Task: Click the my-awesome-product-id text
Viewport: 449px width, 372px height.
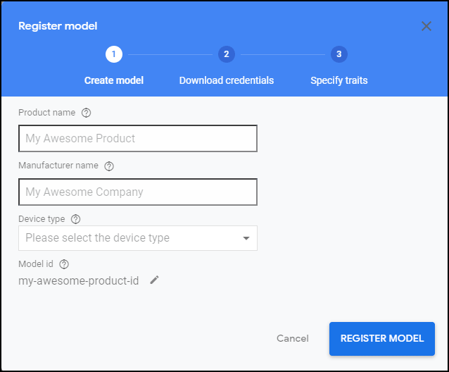Action: point(79,280)
